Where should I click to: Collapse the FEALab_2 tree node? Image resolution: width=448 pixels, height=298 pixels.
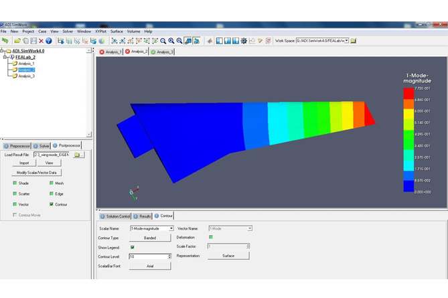5,57
